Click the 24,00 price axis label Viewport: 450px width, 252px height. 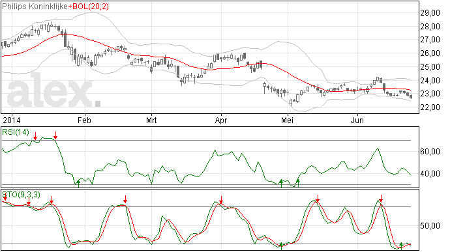coord(430,80)
